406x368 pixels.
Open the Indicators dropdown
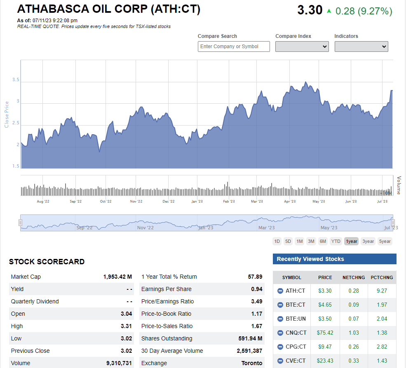[x=361, y=47]
